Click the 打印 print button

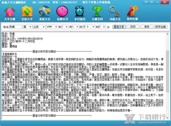click(133, 27)
